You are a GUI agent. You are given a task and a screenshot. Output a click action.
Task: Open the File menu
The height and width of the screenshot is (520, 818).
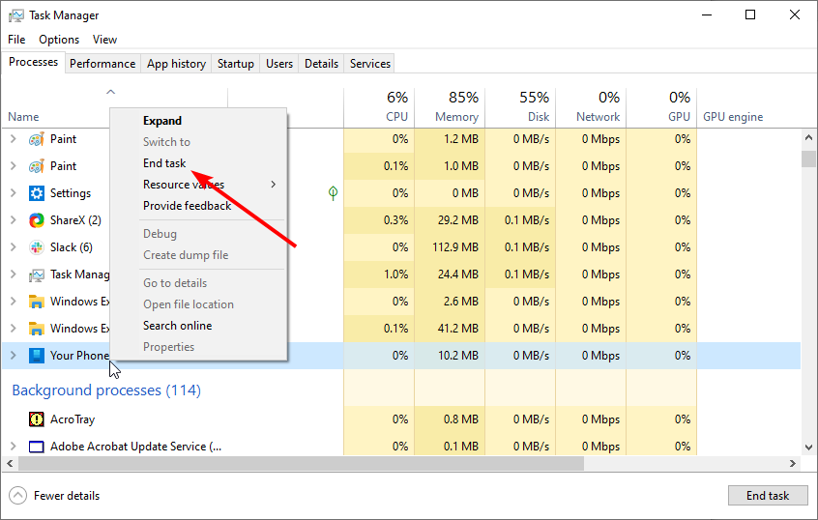(x=16, y=40)
